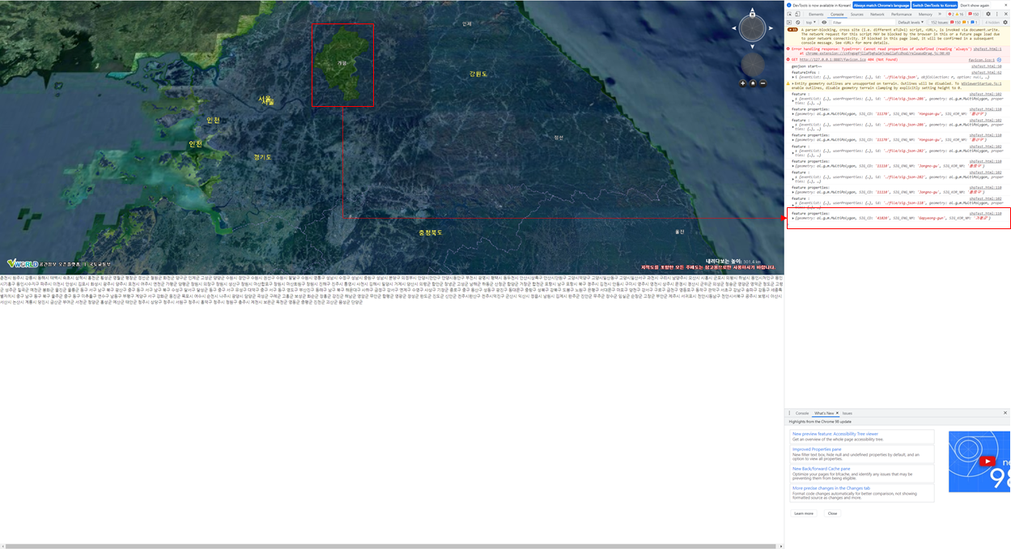The width and height of the screenshot is (1011, 549).
Task: Dismiss the DevTools language infobar
Action: 1005,5
